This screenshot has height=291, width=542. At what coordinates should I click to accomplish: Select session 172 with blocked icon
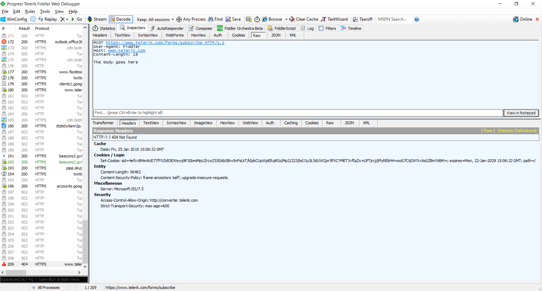click(x=42, y=42)
